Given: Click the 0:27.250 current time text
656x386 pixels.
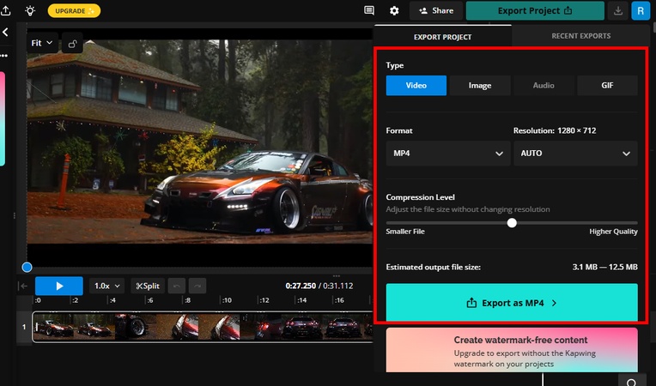Looking at the screenshot, I should click(301, 286).
